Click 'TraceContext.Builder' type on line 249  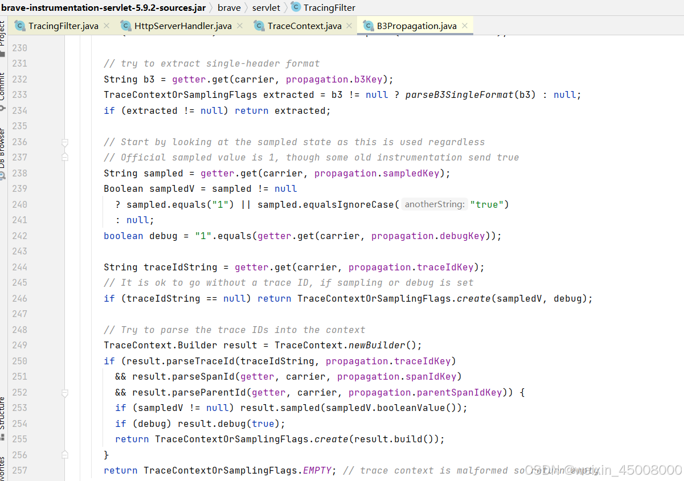pyautogui.click(x=160, y=345)
